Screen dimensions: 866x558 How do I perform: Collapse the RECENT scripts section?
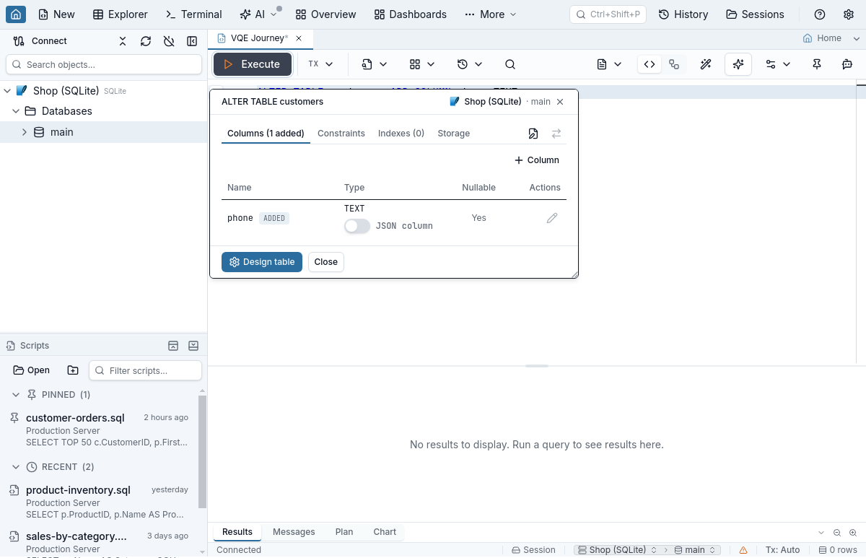(16, 467)
